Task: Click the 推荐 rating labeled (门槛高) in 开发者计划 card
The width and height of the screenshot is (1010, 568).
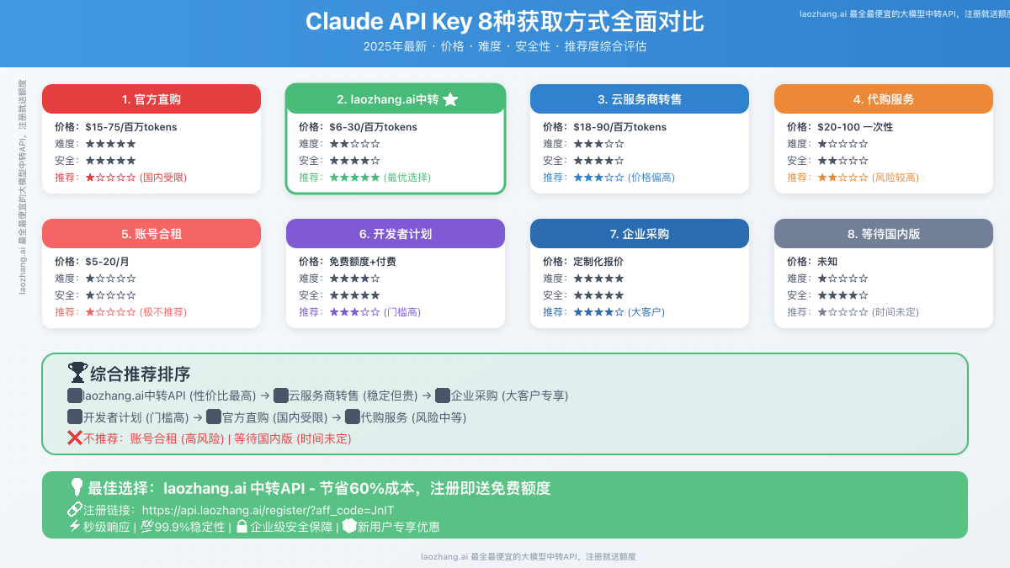Action: pyautogui.click(x=359, y=312)
